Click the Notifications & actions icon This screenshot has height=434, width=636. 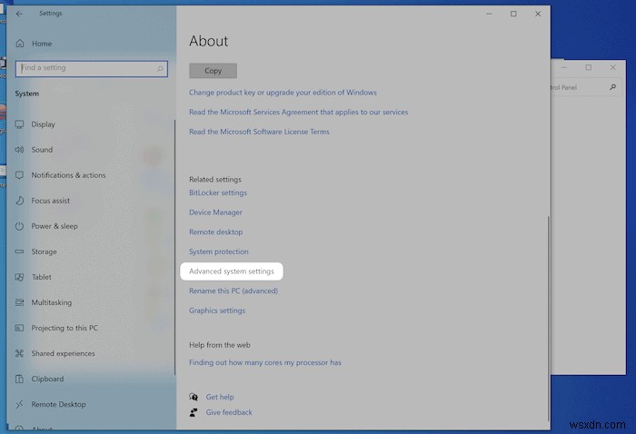[19, 175]
